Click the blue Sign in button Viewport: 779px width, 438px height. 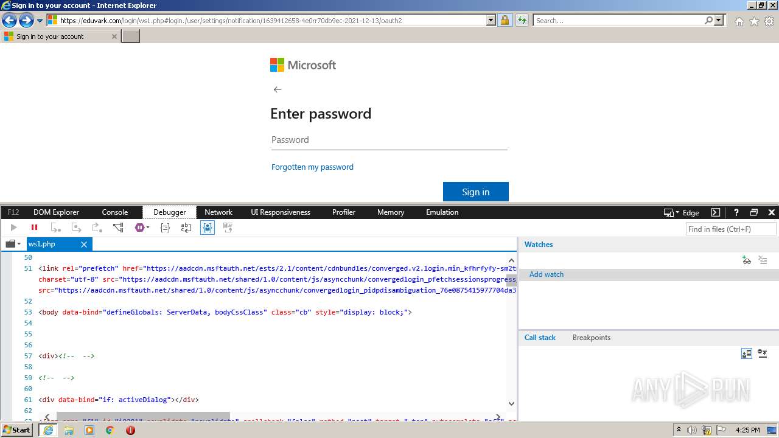[x=475, y=192]
